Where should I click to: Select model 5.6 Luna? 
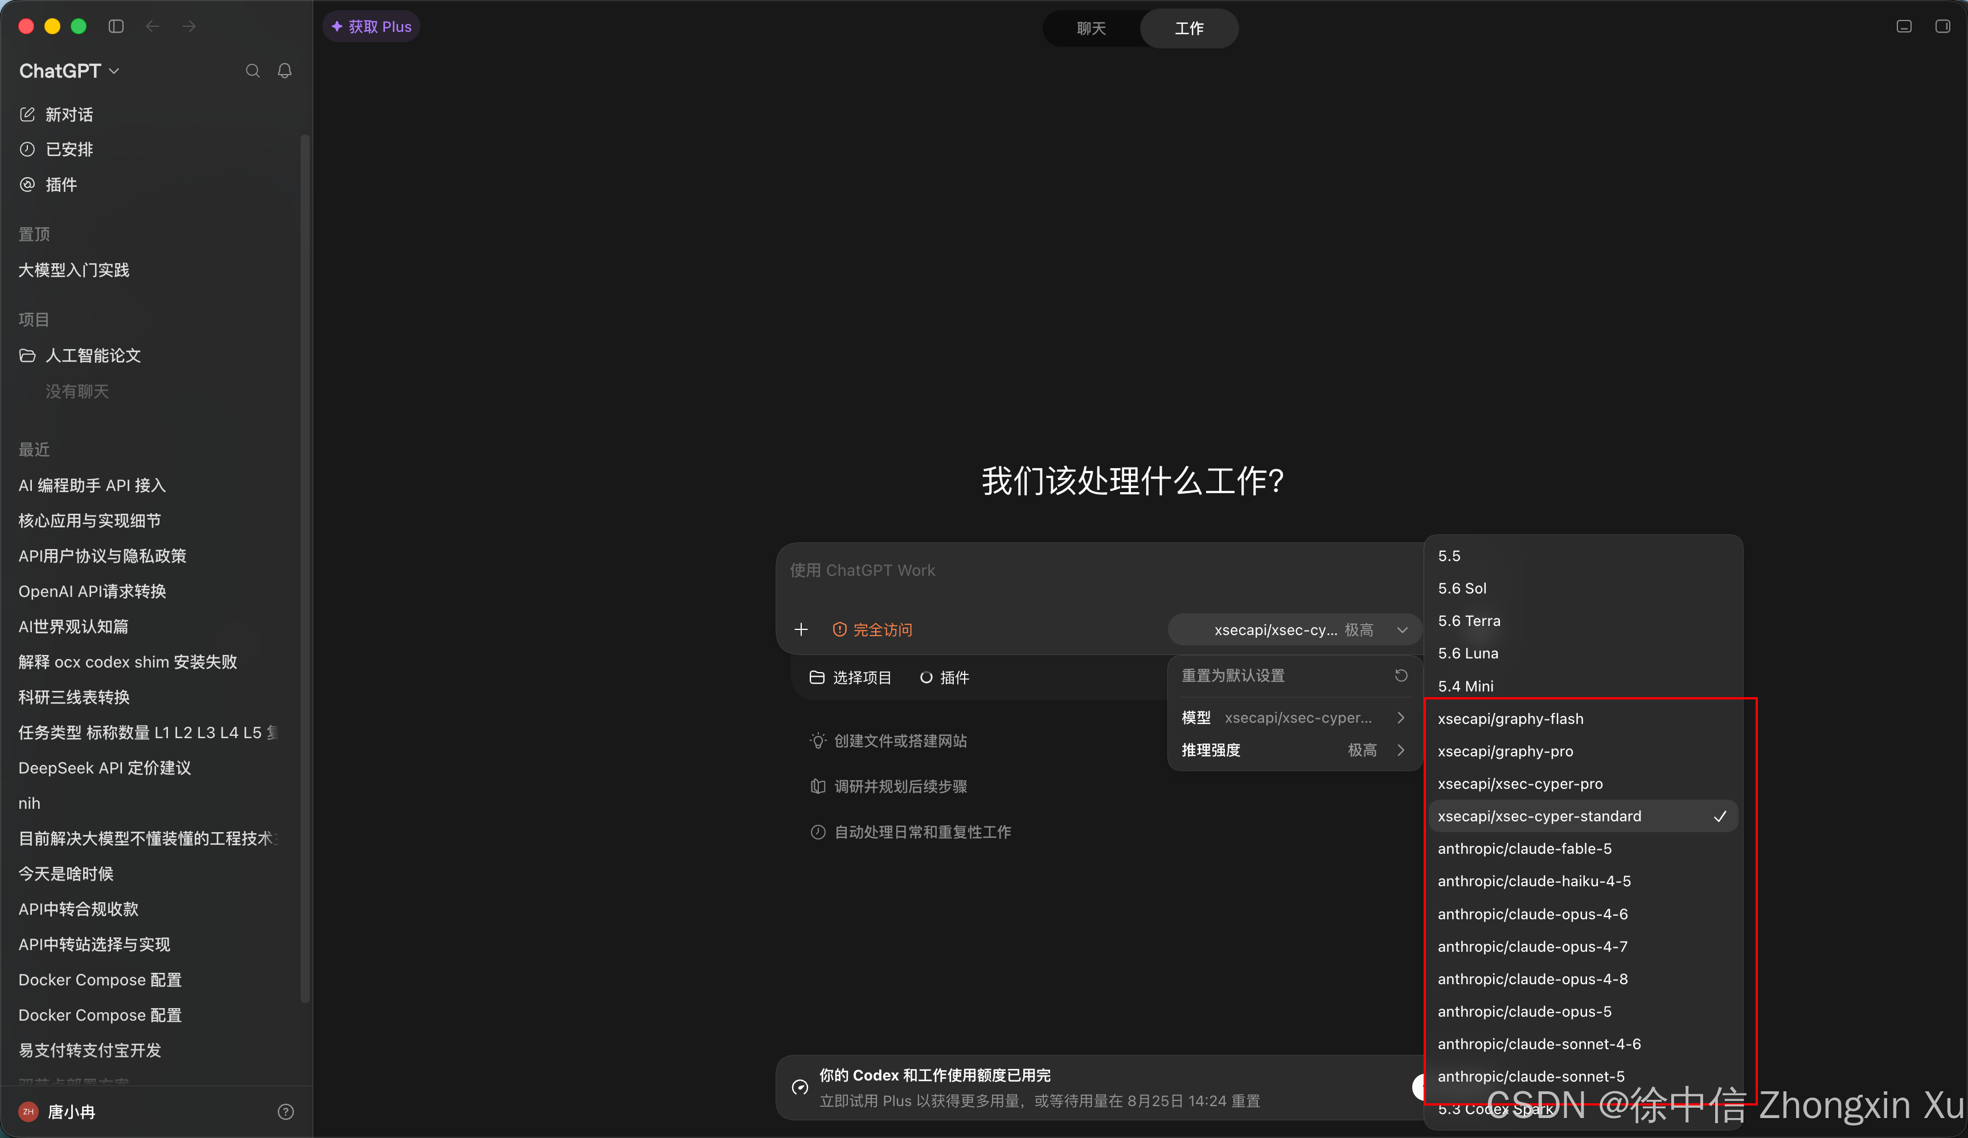[x=1583, y=654]
